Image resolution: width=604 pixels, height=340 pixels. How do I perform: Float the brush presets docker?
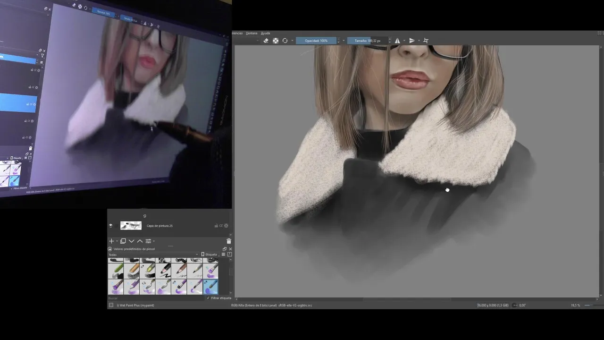[x=225, y=249]
